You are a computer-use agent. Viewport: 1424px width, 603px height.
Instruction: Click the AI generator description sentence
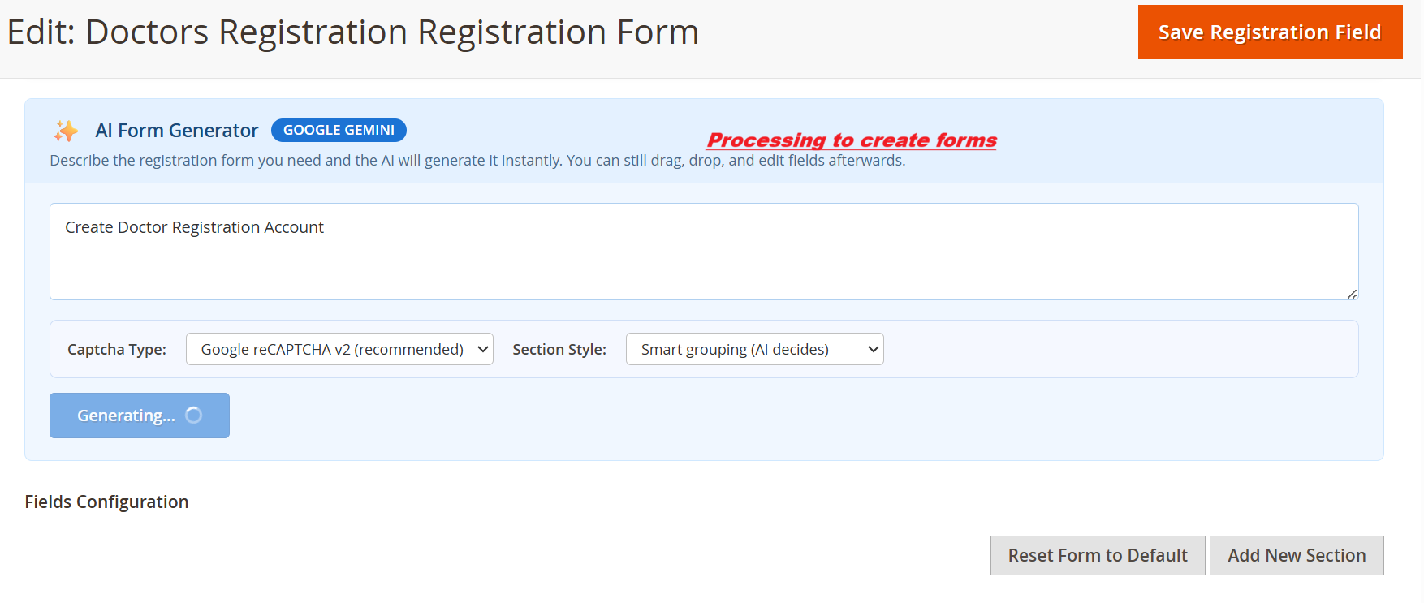pyautogui.click(x=477, y=161)
